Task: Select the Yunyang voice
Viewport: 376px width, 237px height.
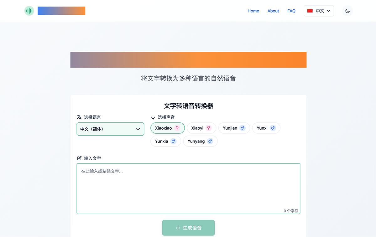Action: (200, 141)
